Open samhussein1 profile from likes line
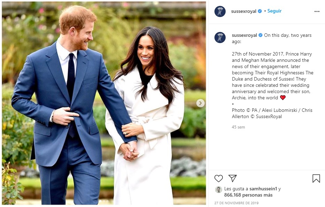 pos(263,189)
